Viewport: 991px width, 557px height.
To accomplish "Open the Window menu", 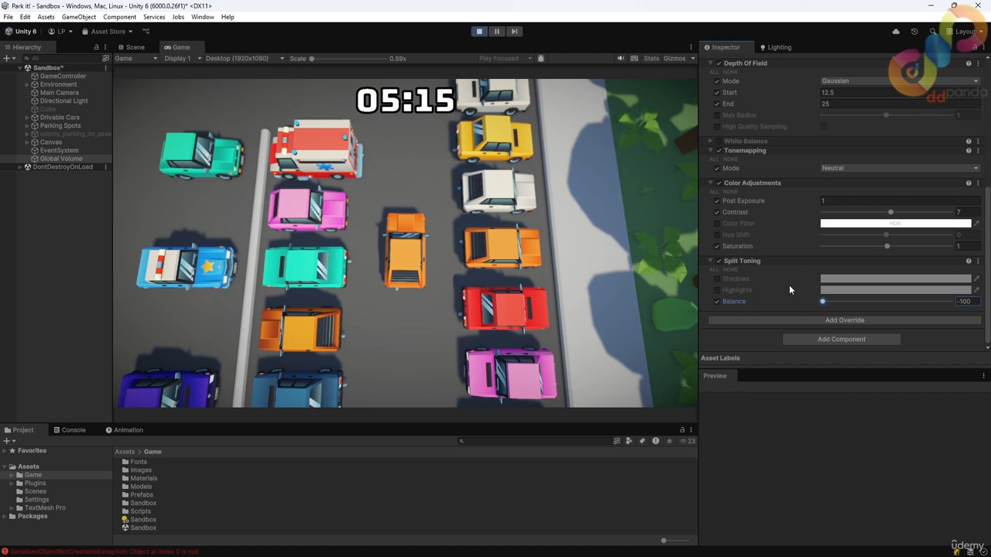I will (203, 16).
